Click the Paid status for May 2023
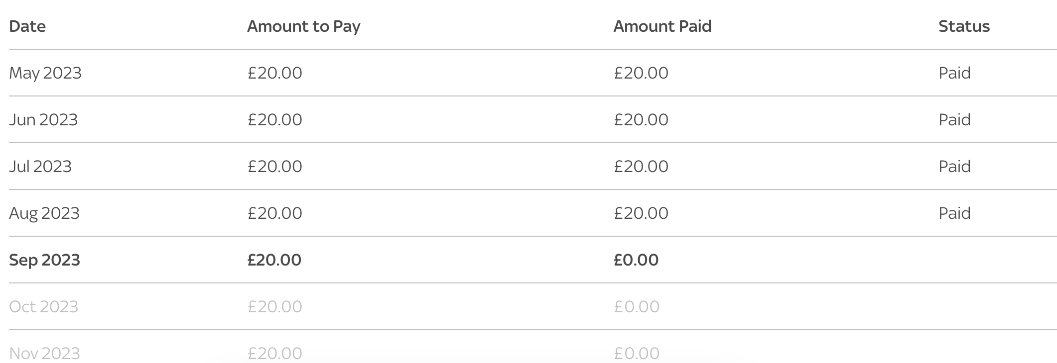The height and width of the screenshot is (363, 1057). 954,73
